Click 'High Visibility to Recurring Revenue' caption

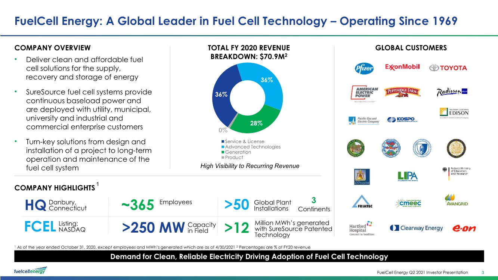pyautogui.click(x=249, y=166)
